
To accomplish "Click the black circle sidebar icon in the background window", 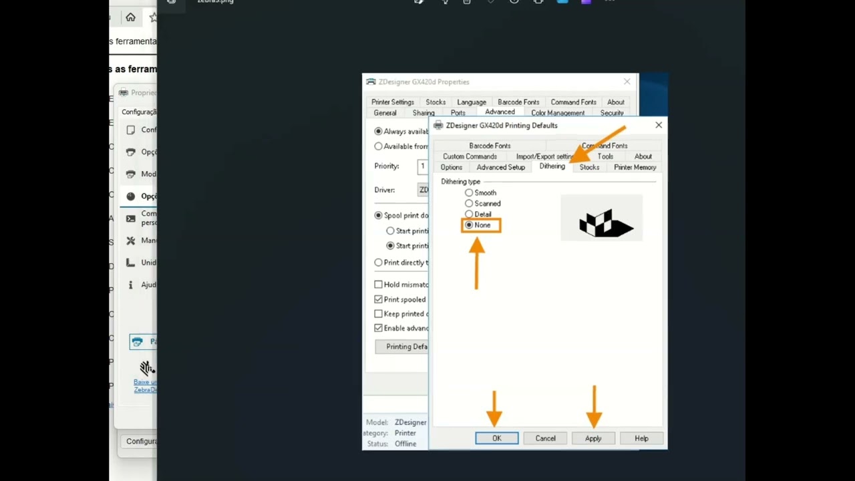I will point(130,196).
